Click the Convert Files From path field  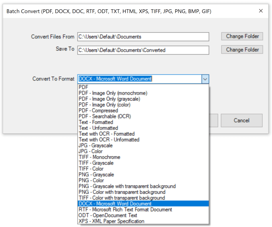[143, 37]
